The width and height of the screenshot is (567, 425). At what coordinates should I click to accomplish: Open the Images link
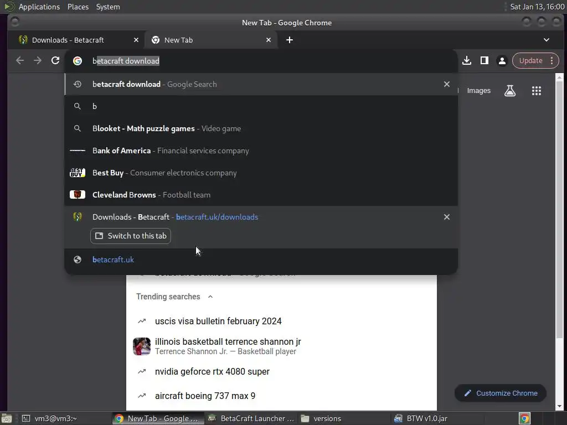pyautogui.click(x=479, y=91)
